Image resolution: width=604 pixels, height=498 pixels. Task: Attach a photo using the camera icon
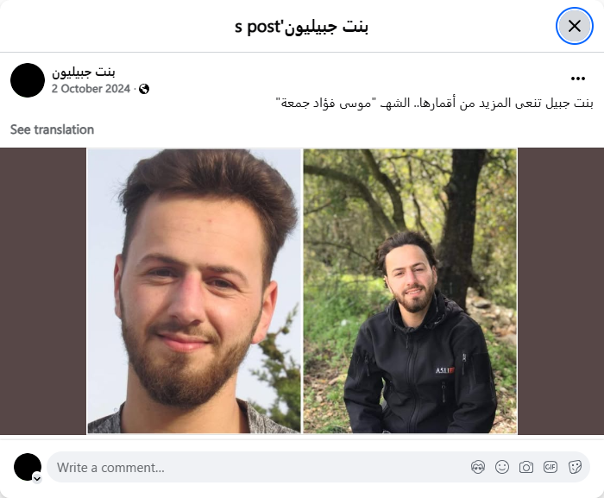pyautogui.click(x=526, y=467)
